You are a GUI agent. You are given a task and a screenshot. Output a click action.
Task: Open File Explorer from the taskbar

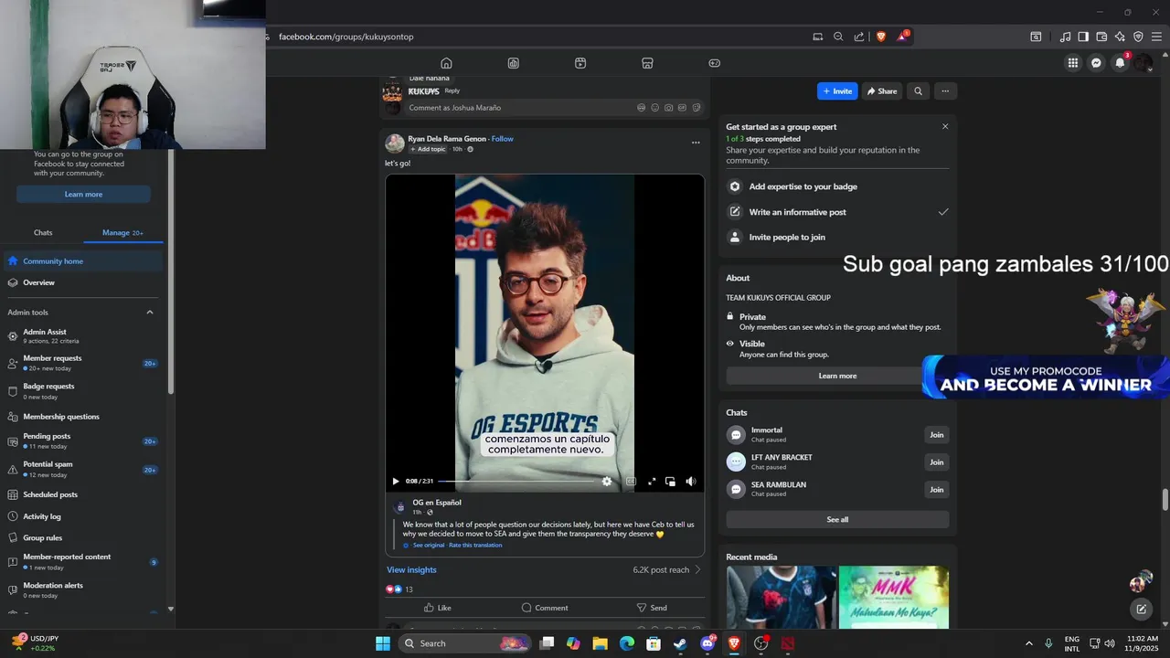(600, 643)
